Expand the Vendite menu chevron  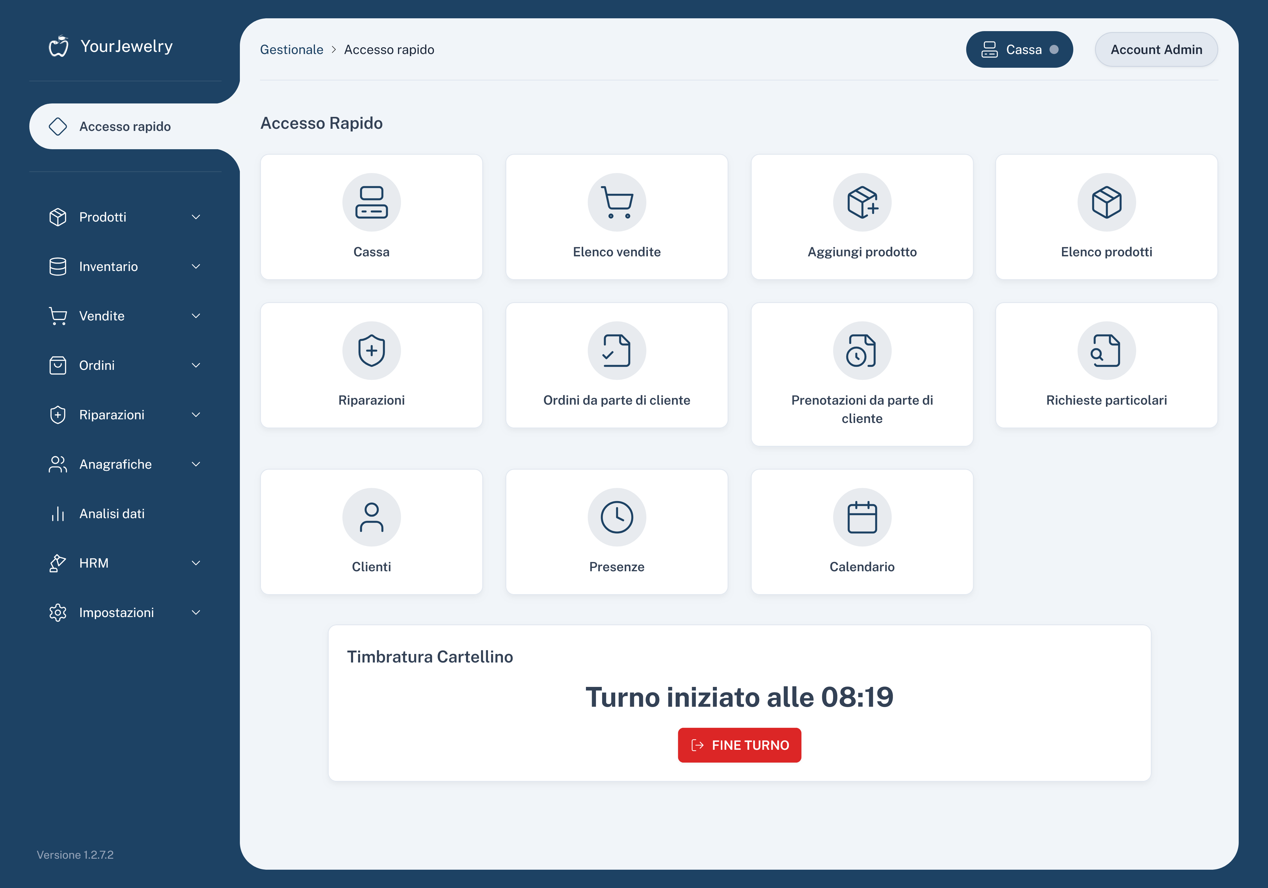tap(196, 316)
